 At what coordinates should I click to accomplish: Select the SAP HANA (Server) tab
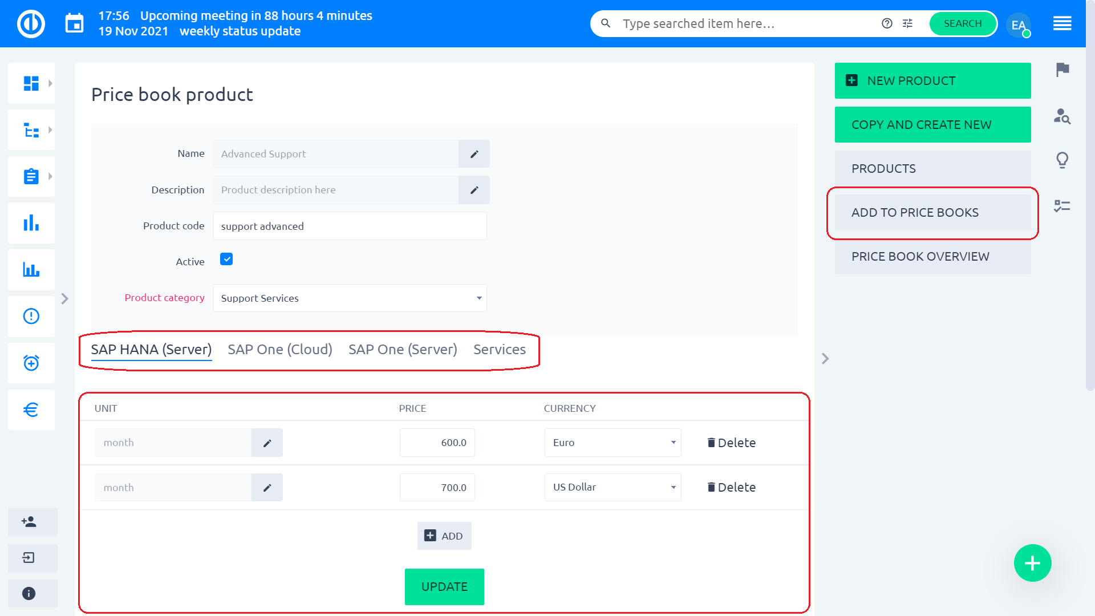click(x=151, y=350)
